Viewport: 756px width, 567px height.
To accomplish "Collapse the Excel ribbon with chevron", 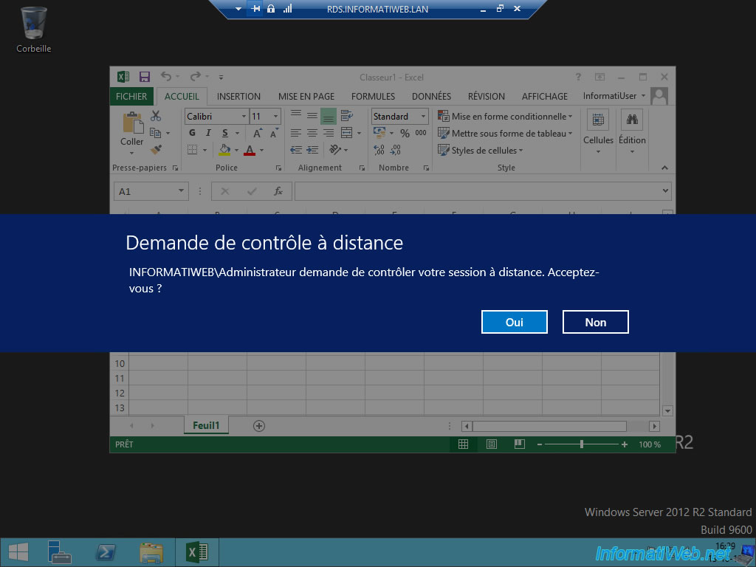I will tap(665, 168).
